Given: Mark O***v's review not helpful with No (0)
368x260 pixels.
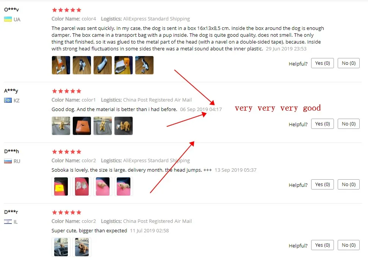Looking at the screenshot, I should [x=349, y=63].
